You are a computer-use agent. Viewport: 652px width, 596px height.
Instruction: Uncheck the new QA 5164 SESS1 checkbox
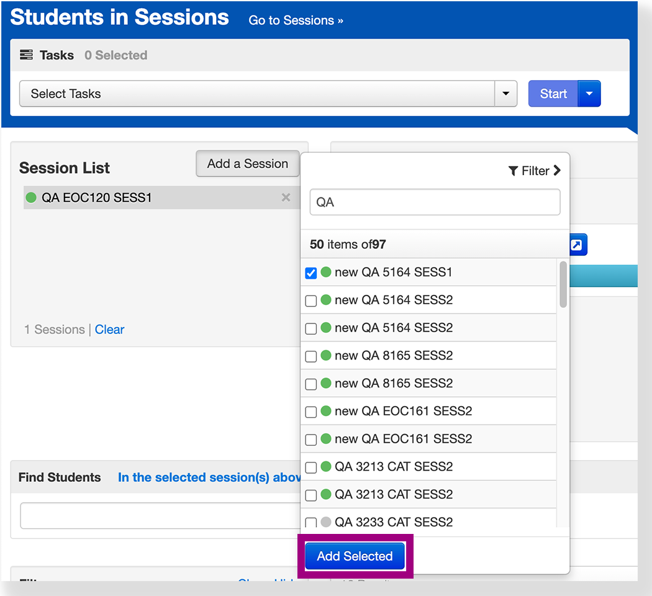coord(311,273)
